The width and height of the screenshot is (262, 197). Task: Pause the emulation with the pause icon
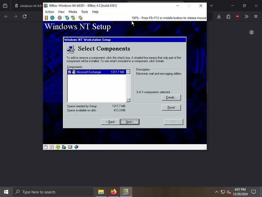[46, 18]
